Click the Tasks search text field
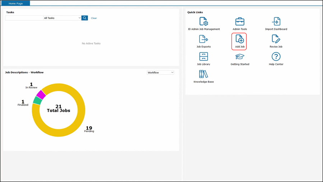323x182 pixels. click(24, 18)
